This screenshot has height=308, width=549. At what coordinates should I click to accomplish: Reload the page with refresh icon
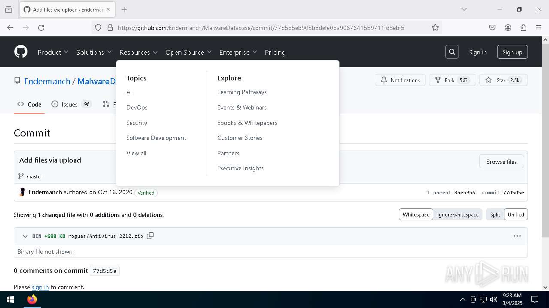pos(41,27)
